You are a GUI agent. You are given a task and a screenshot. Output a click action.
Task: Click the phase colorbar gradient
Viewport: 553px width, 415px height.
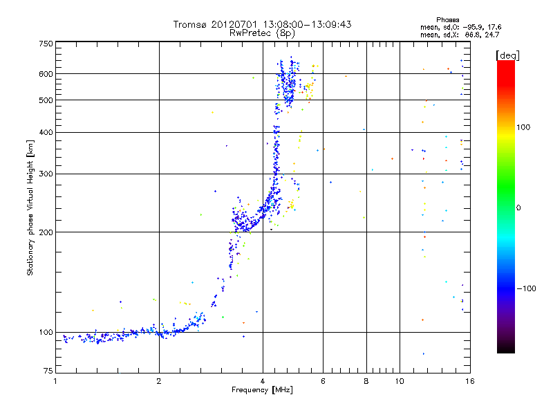(x=506, y=206)
